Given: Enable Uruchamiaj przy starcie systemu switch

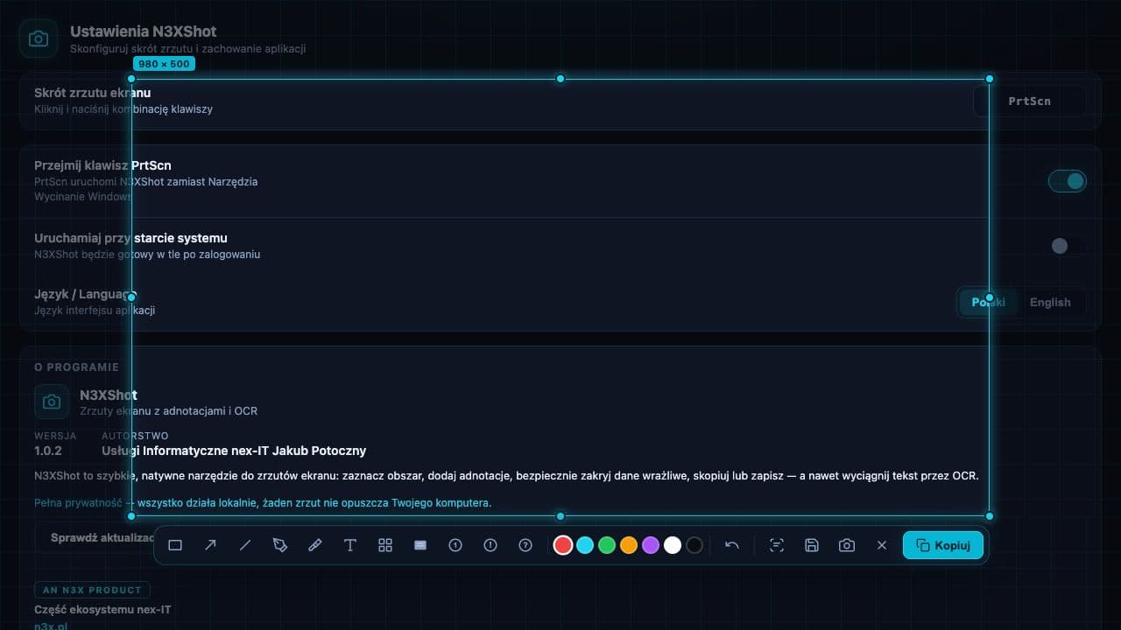Looking at the screenshot, I should coord(1068,246).
